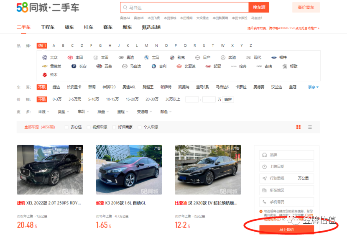
Task: Click the 全部车源 listing tab
Action: (x=40, y=127)
